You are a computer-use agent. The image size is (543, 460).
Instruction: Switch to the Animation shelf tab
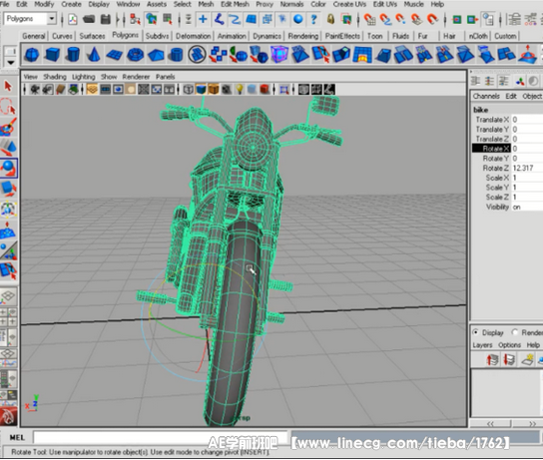point(232,36)
